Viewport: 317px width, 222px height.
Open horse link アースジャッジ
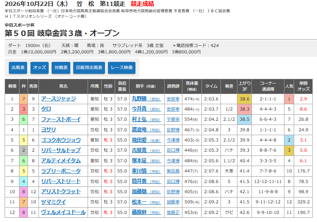(x=58, y=99)
